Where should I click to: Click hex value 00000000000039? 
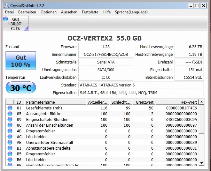pos(181,142)
